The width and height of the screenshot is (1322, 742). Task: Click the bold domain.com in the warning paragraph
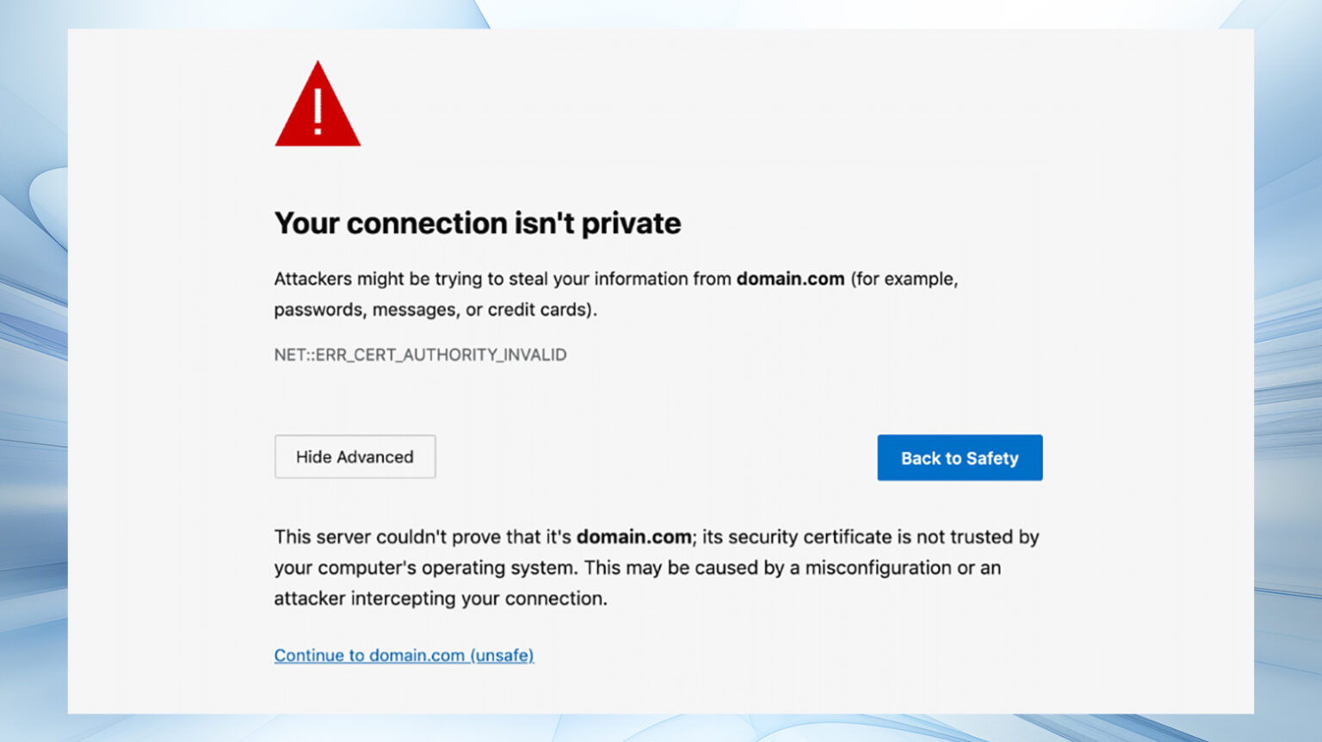coord(789,279)
